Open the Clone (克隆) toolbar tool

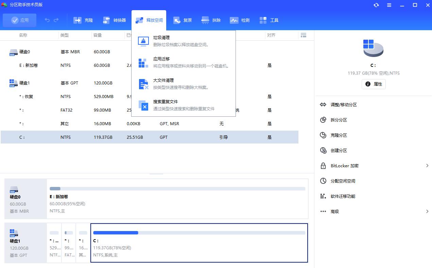(x=83, y=20)
